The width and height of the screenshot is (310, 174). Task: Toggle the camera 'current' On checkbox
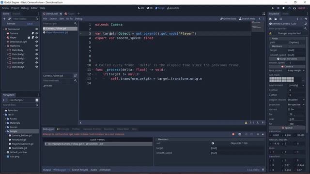click(289, 109)
